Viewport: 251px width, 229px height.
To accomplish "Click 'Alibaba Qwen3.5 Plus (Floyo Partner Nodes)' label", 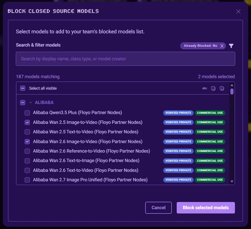I will (x=77, y=113).
